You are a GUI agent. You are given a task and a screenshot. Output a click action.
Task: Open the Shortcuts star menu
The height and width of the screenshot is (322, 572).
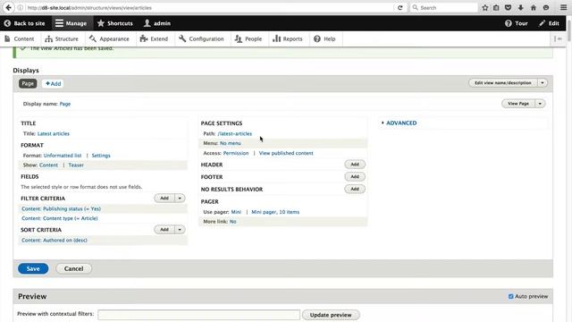pos(114,23)
